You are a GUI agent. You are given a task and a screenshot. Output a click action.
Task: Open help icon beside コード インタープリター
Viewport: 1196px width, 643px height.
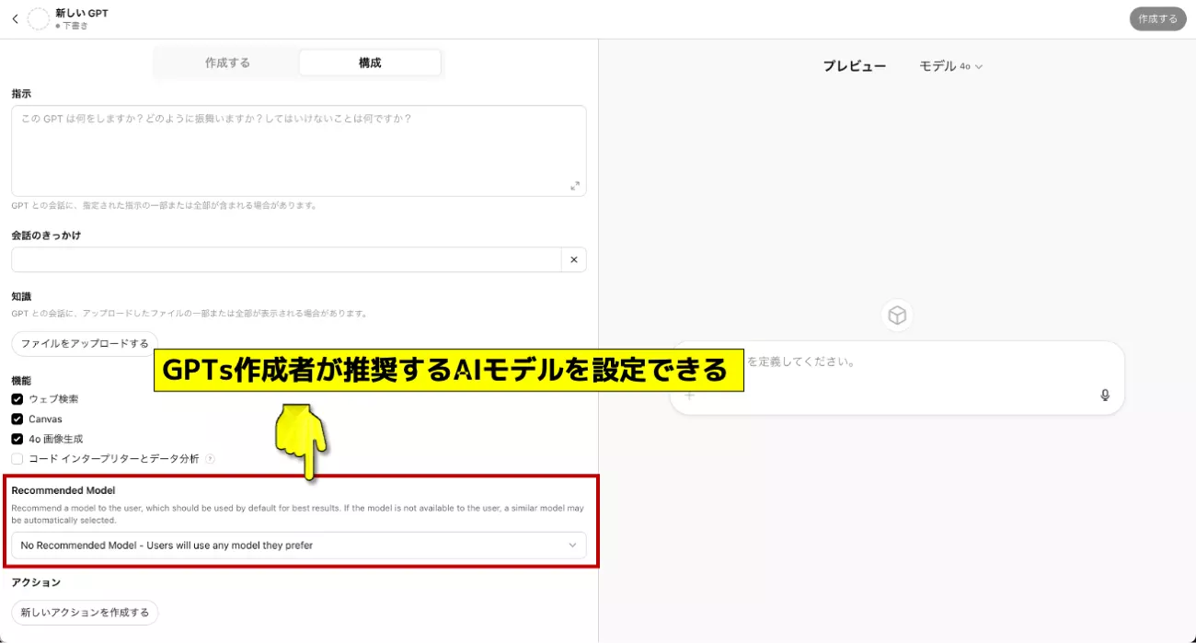(211, 459)
